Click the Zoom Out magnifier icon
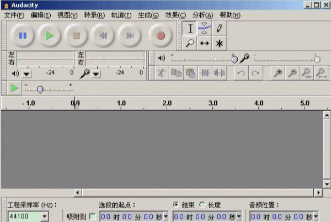This screenshot has height=222, width=331. [x=292, y=73]
